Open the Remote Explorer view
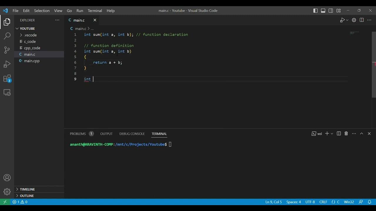The width and height of the screenshot is (376, 211). click(7, 93)
